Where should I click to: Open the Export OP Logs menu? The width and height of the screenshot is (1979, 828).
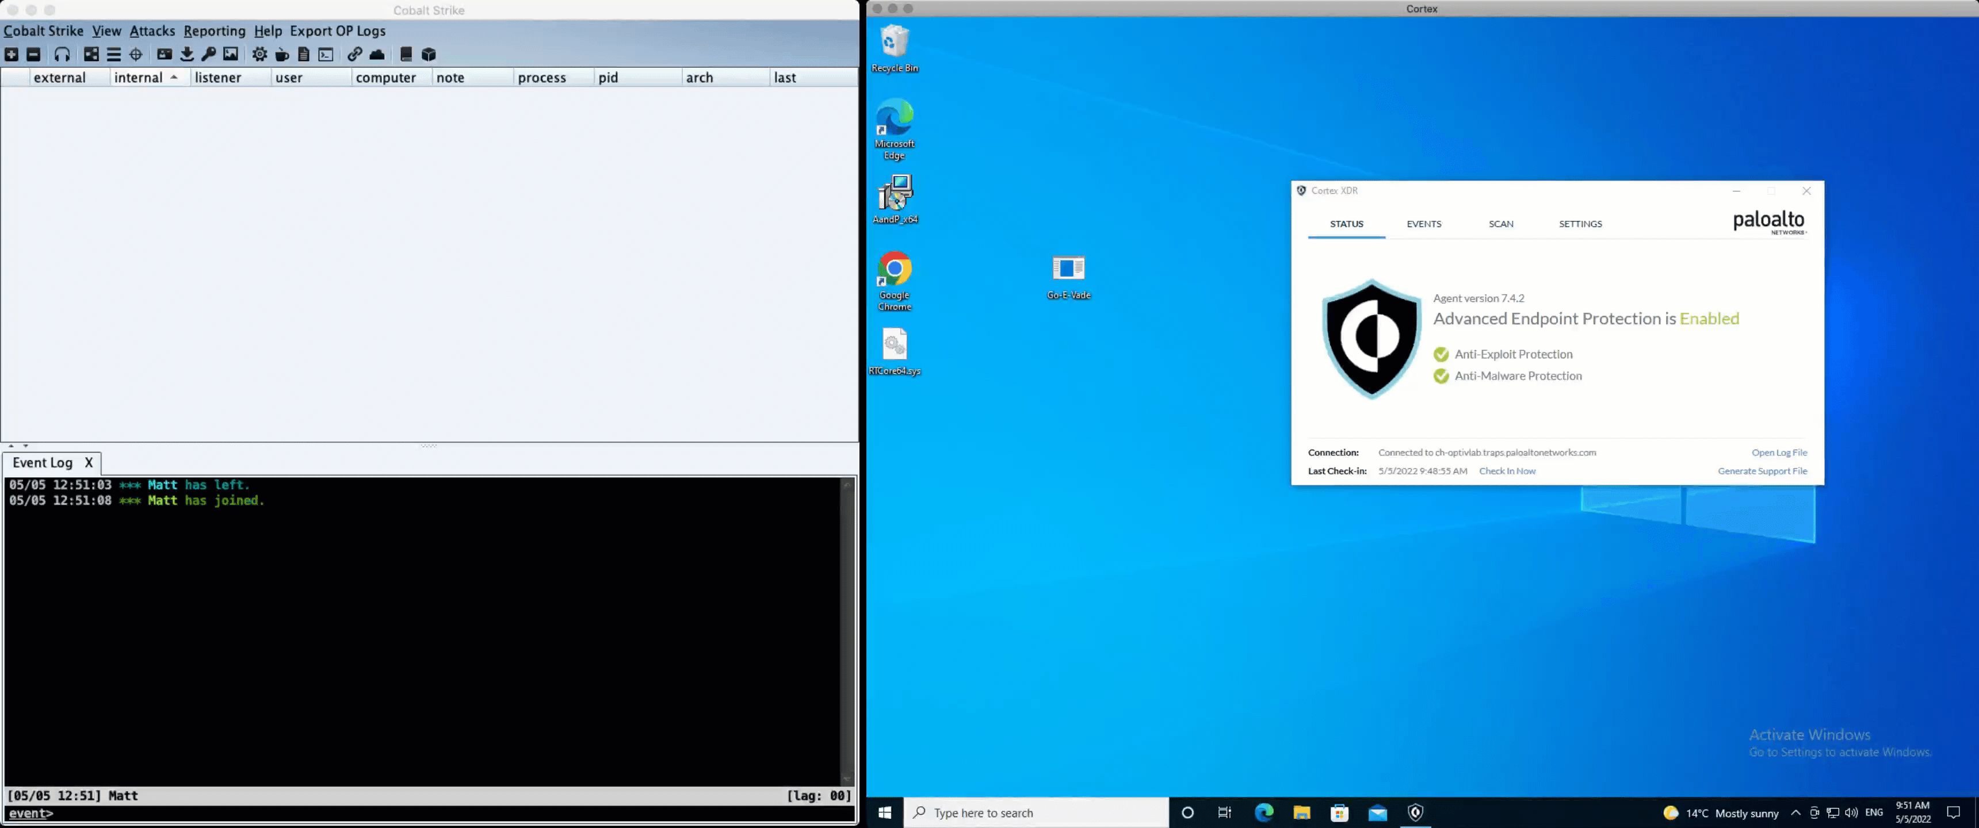coord(337,30)
